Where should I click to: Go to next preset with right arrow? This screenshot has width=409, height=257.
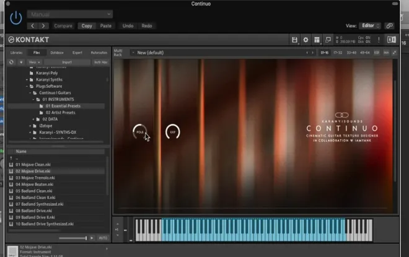43,26
